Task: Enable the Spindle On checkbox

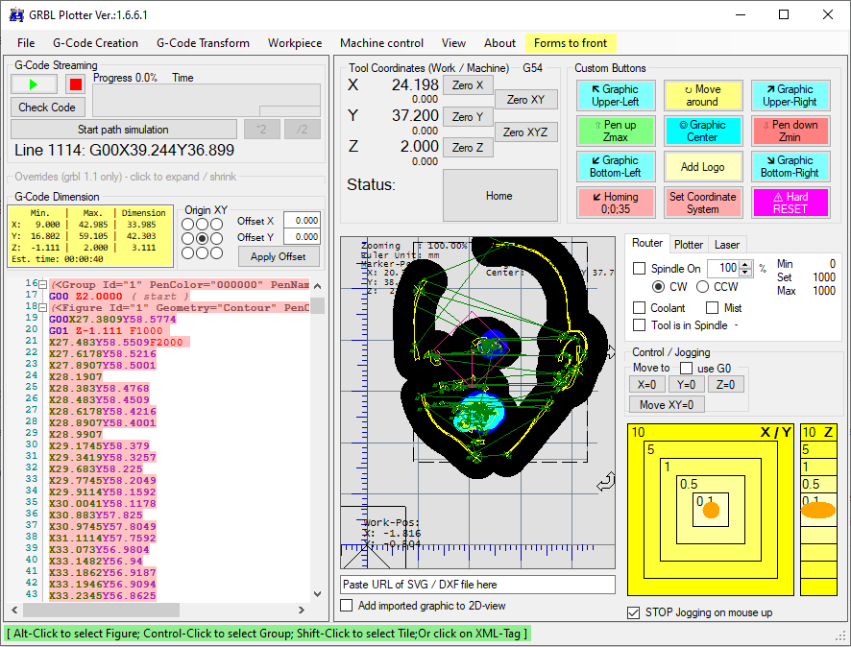Action: [640, 269]
